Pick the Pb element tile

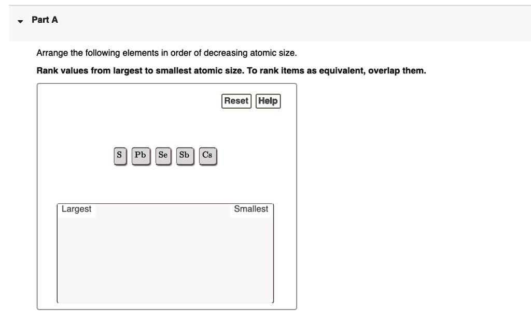[140, 155]
